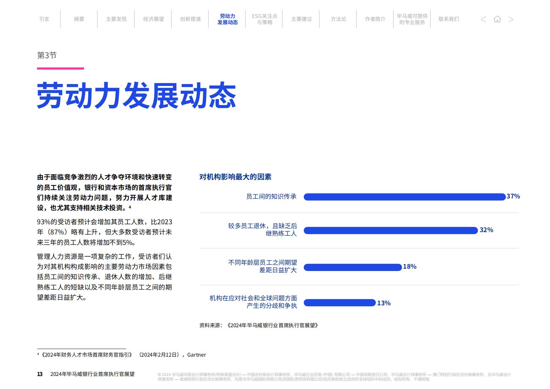Click the chart title 对机构影响最大的因素
The height and width of the screenshot is (389, 550).
(235, 177)
